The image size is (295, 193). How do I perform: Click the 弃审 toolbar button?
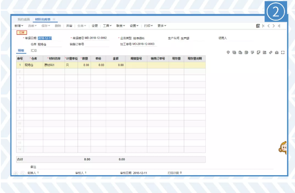click(x=69, y=26)
